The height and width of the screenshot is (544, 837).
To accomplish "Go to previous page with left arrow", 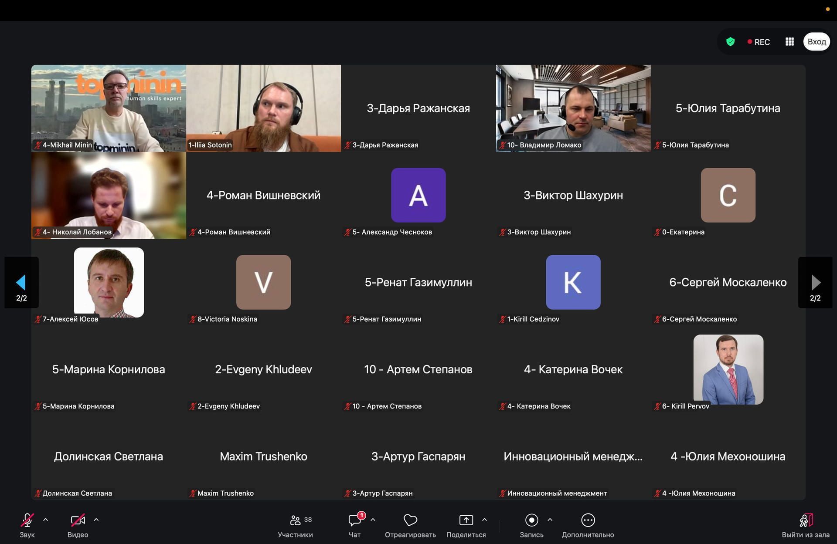I will click(21, 283).
